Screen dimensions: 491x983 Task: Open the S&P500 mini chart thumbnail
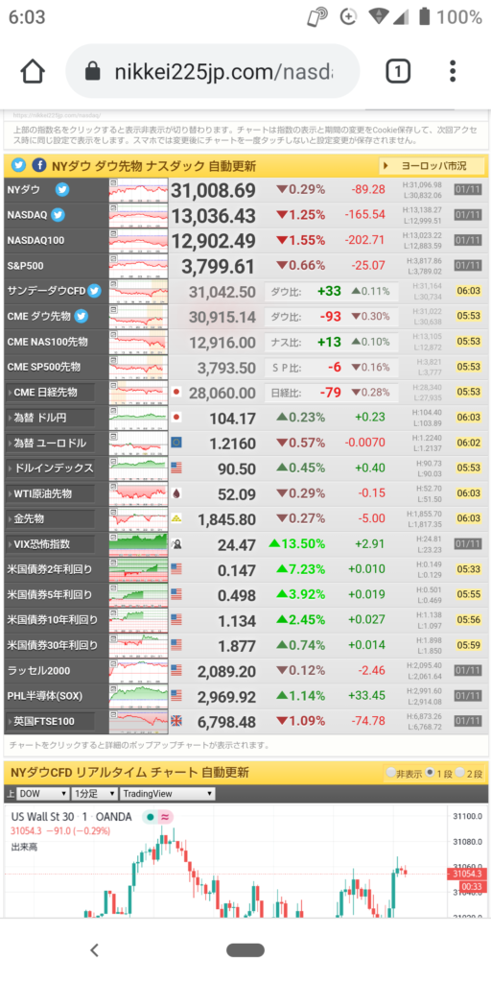138,266
